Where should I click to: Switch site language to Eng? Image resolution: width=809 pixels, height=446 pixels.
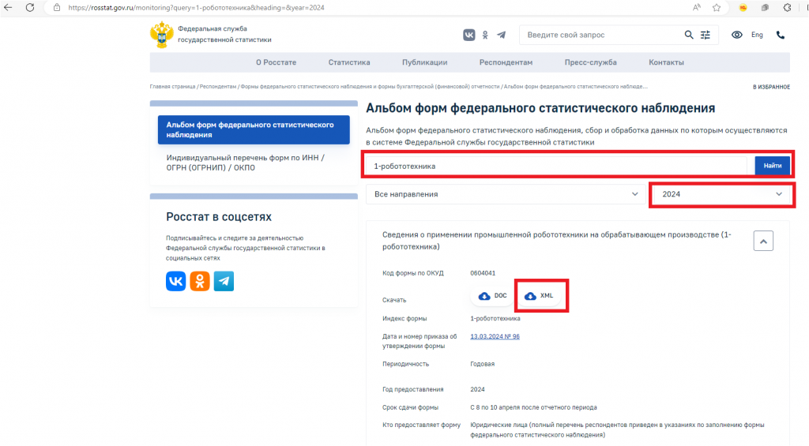757,35
